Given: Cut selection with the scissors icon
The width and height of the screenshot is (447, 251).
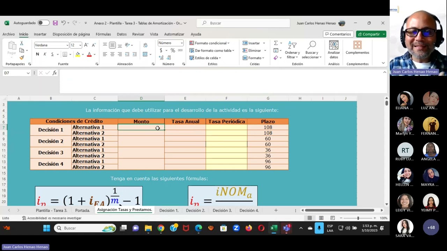Looking at the screenshot, I should [x=22, y=43].
